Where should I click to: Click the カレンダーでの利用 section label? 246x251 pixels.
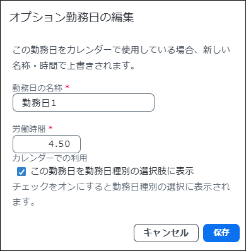point(50,158)
